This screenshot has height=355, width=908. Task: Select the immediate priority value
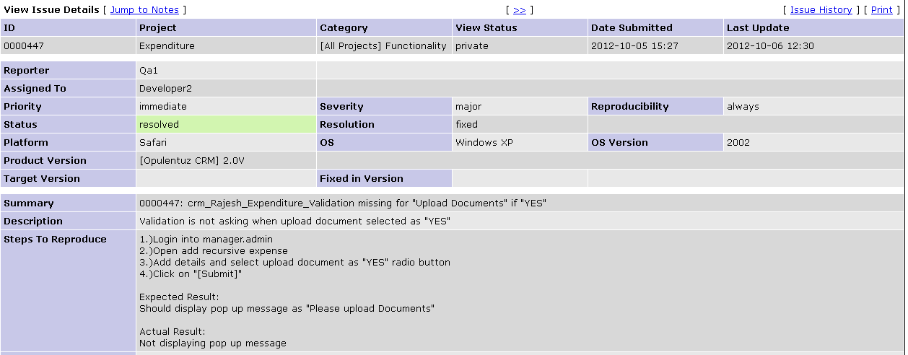[162, 106]
